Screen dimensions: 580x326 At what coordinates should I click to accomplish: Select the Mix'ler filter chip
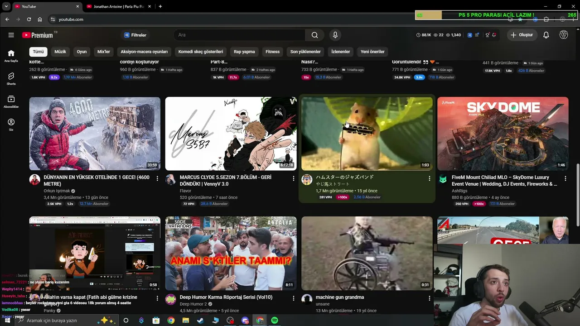click(x=104, y=52)
